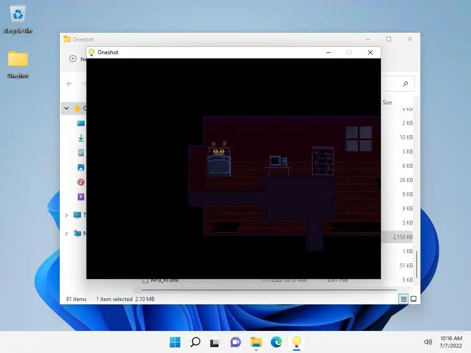471x353 pixels.
Task: Close the File Explorer Oneshot window
Action: (410, 40)
